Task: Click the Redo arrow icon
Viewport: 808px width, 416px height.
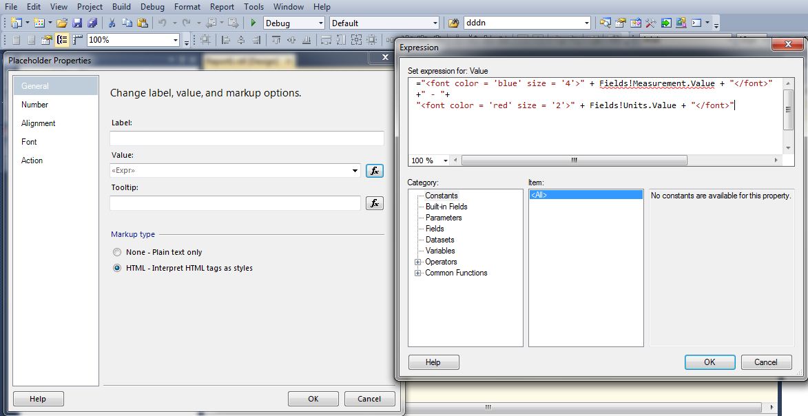Action: 187,23
